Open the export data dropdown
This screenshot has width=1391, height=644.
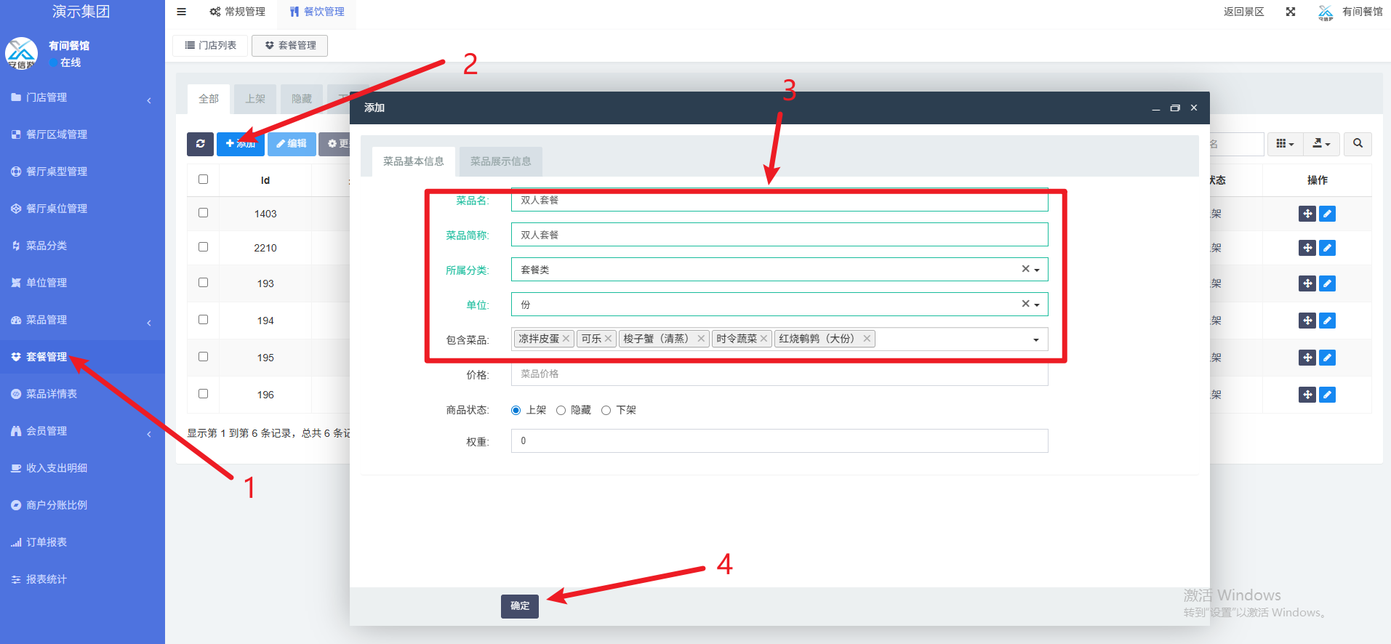tap(1321, 144)
